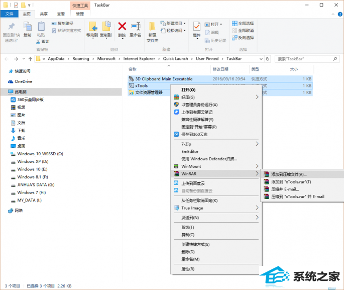Expand the Send to submenu
Screen dimensions: 344x290
coord(216,218)
